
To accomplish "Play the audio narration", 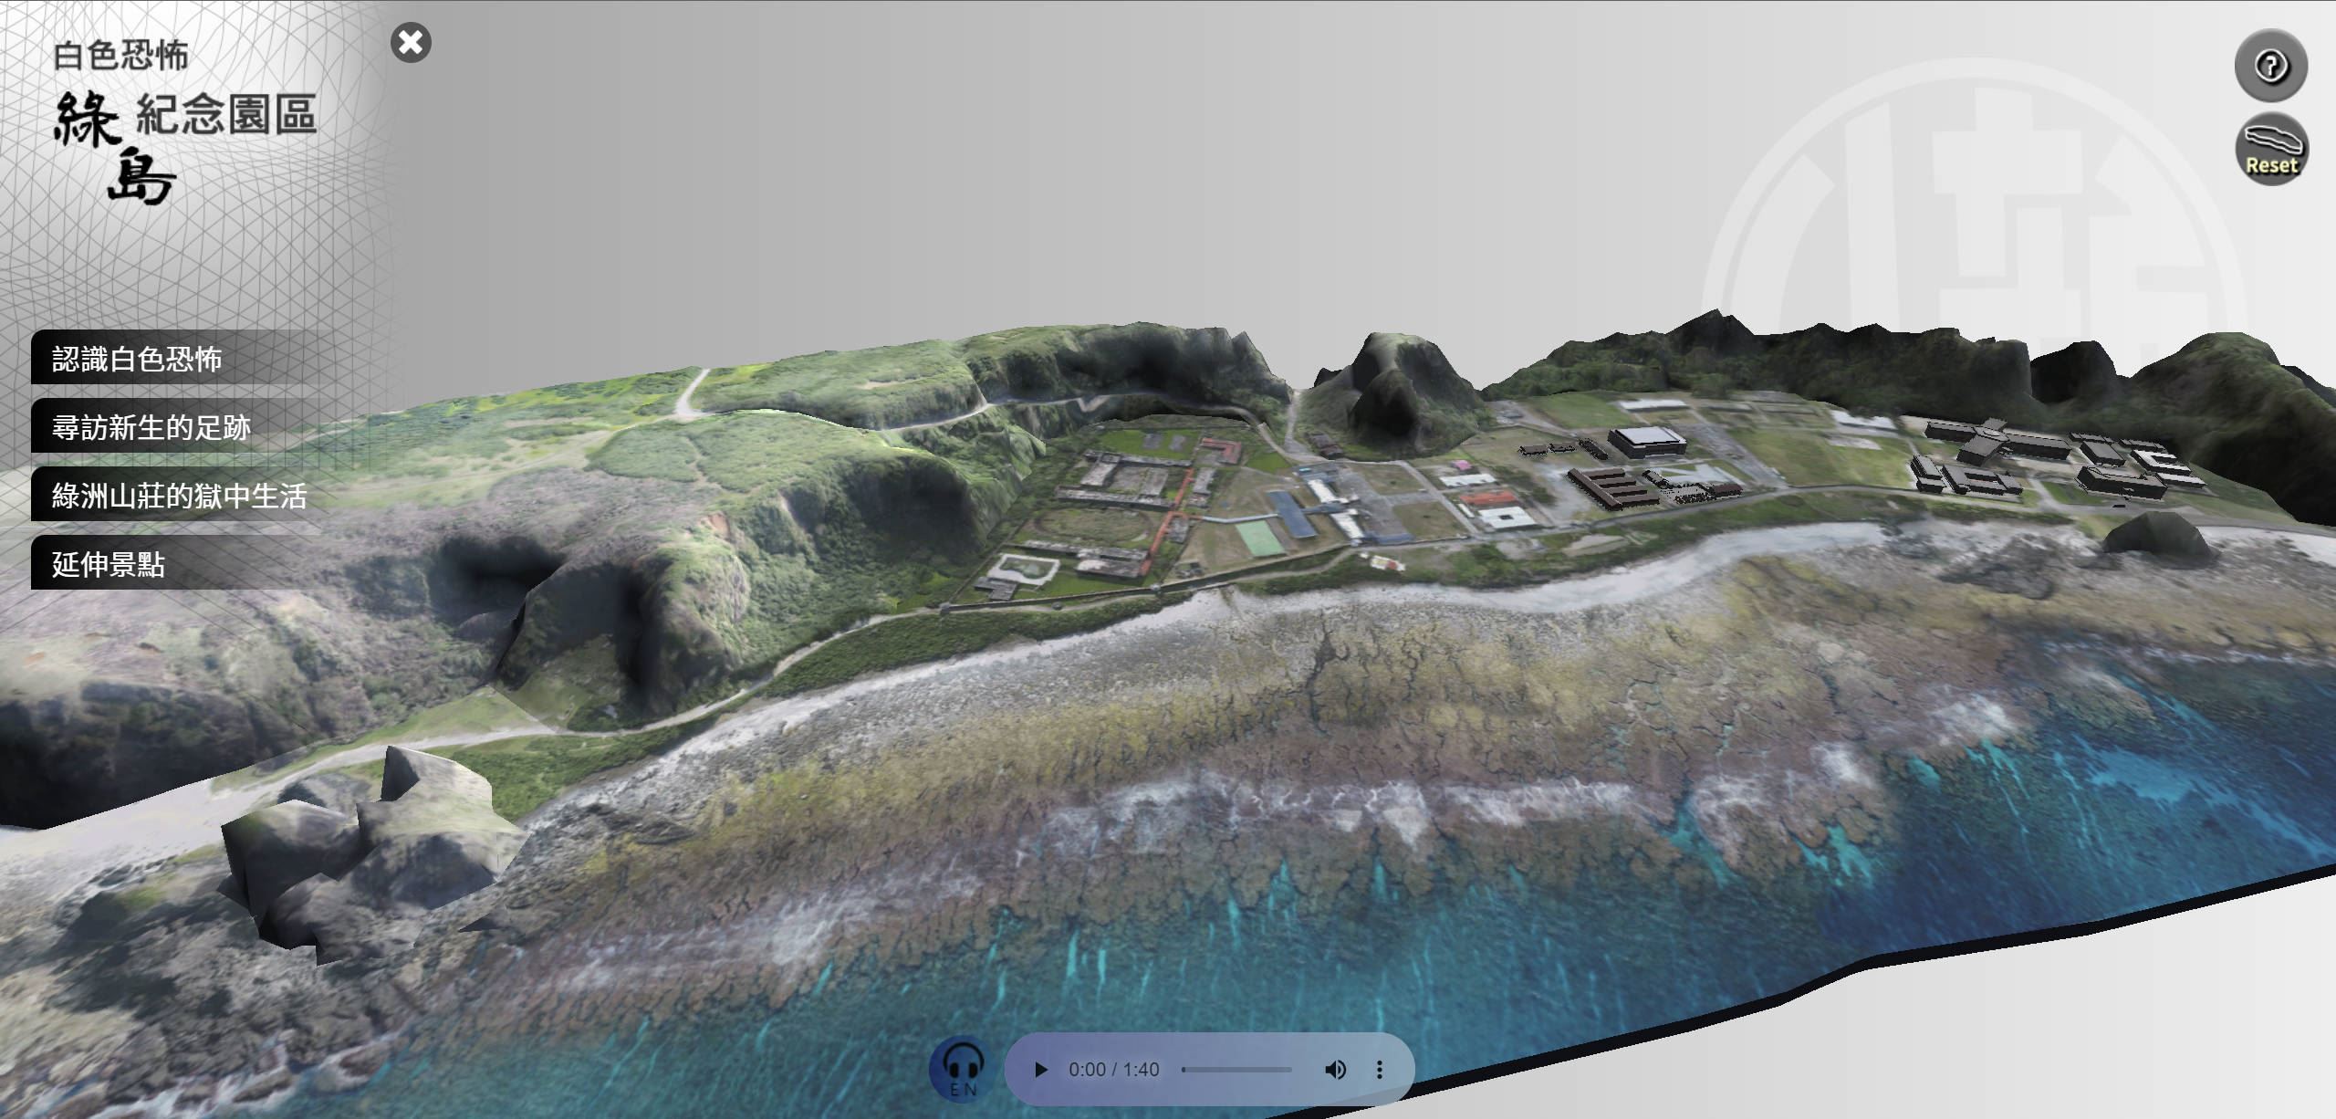I will pyautogui.click(x=1040, y=1070).
